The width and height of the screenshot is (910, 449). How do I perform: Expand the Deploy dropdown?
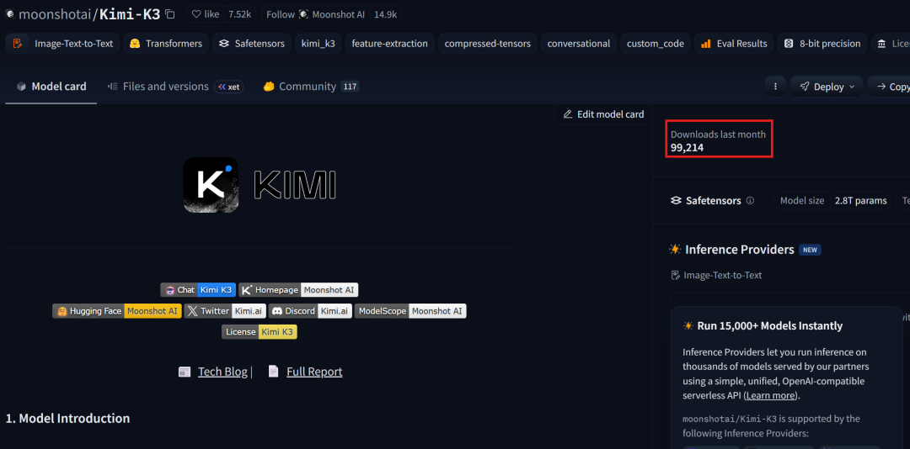click(x=827, y=87)
